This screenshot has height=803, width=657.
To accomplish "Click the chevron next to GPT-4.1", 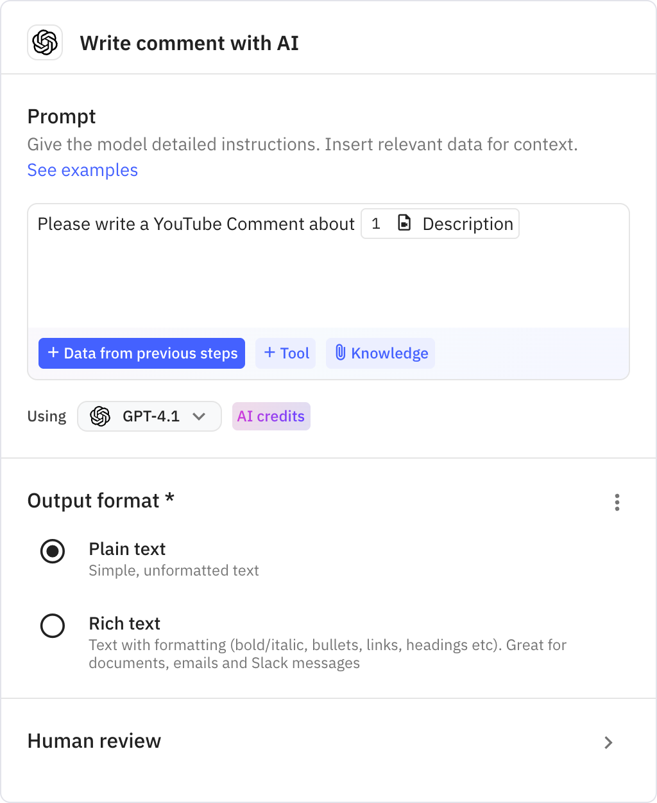I will [x=199, y=416].
